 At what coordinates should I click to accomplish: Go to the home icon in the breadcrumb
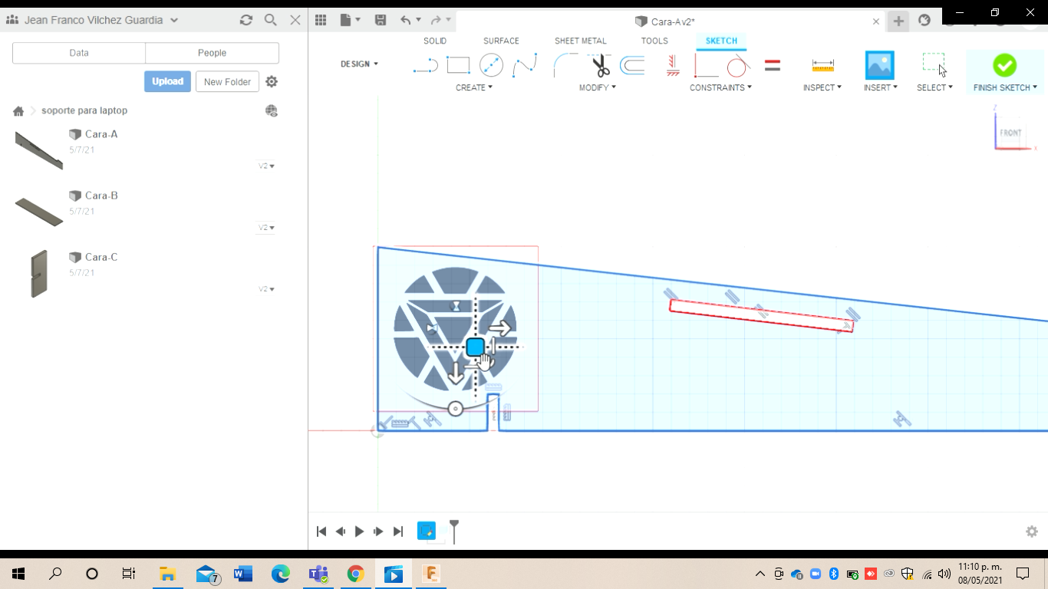18,111
